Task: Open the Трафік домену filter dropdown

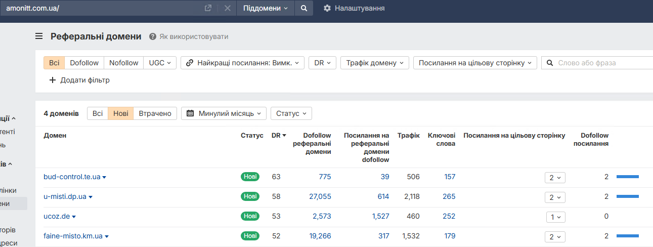Action: (374, 63)
